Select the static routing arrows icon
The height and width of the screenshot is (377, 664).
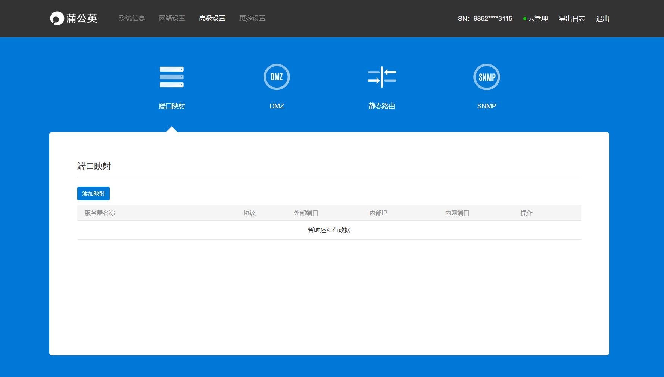(x=381, y=77)
